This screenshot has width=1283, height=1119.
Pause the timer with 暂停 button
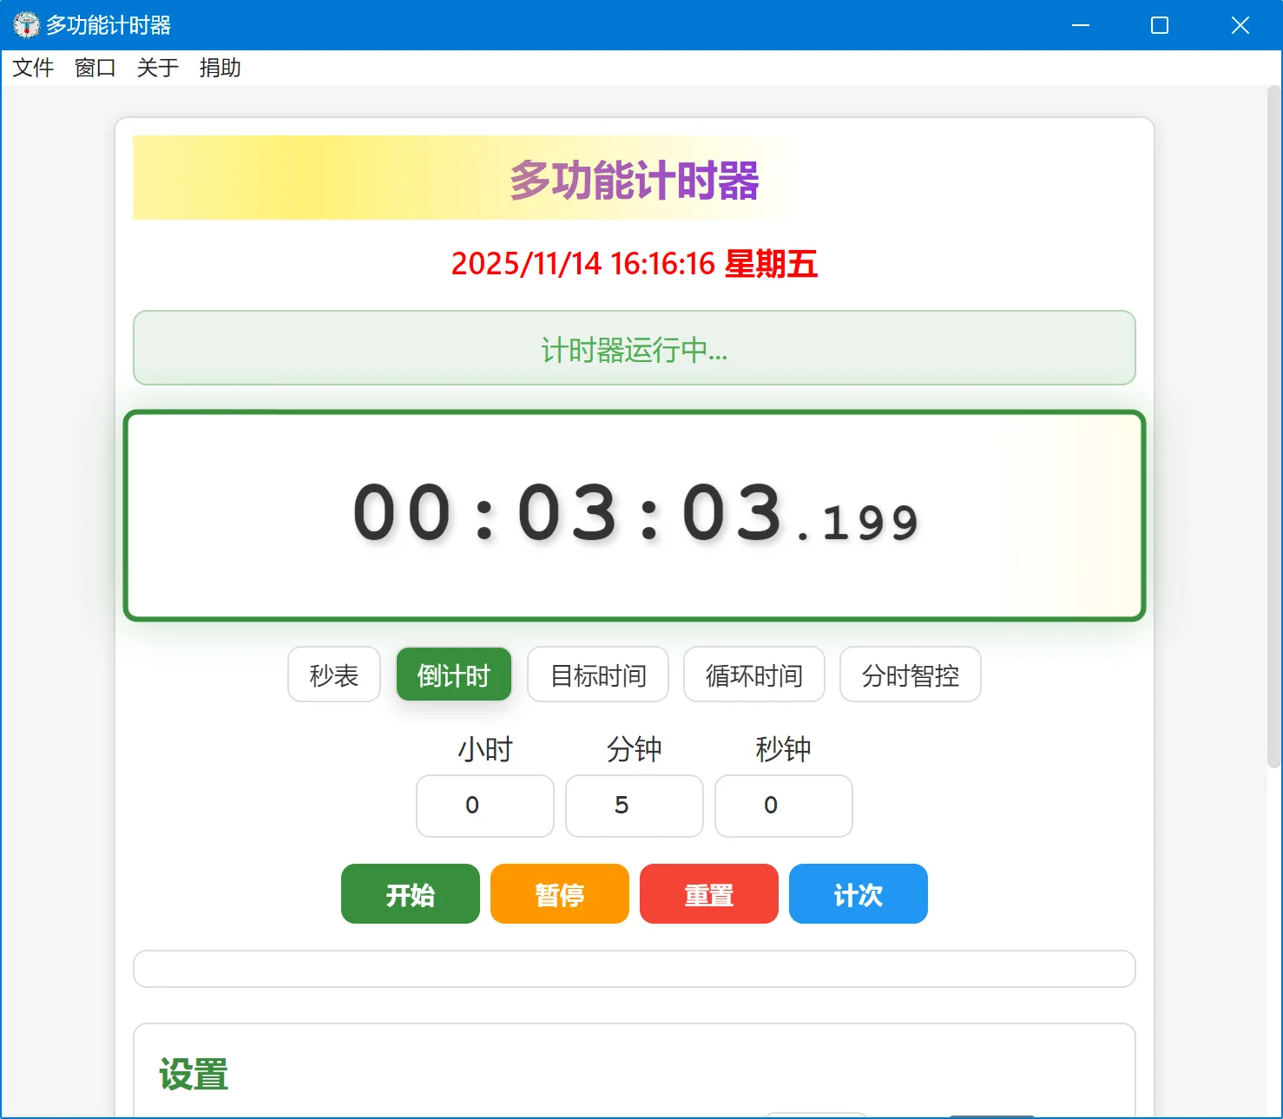click(x=559, y=894)
